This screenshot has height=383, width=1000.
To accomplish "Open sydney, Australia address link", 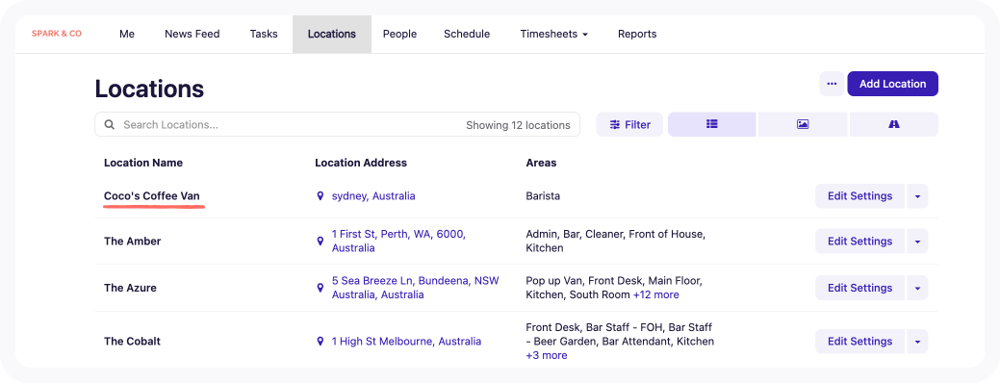I will pos(373,196).
